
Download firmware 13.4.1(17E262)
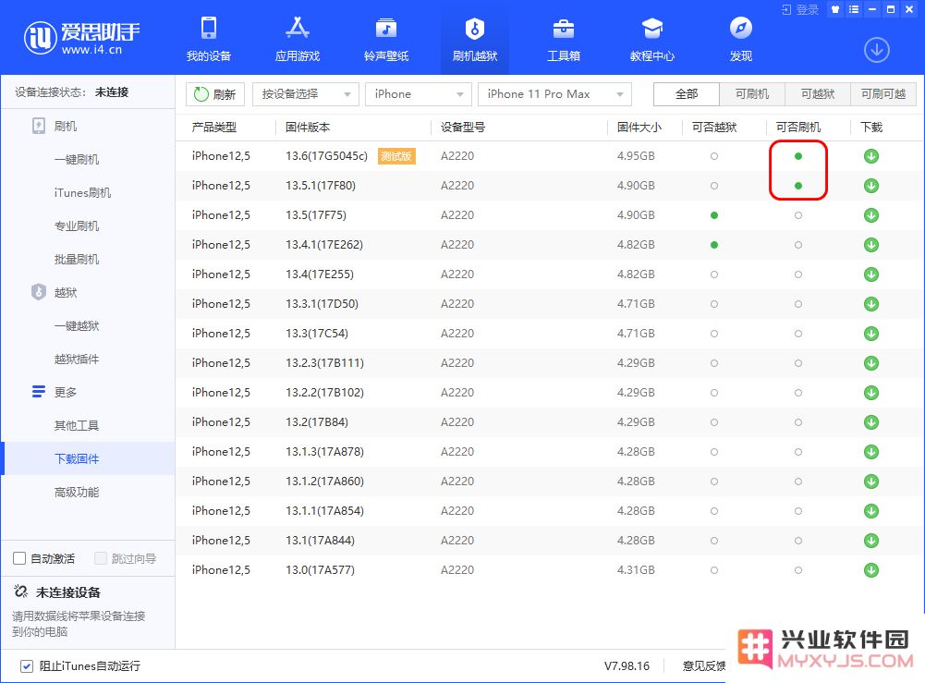click(871, 245)
